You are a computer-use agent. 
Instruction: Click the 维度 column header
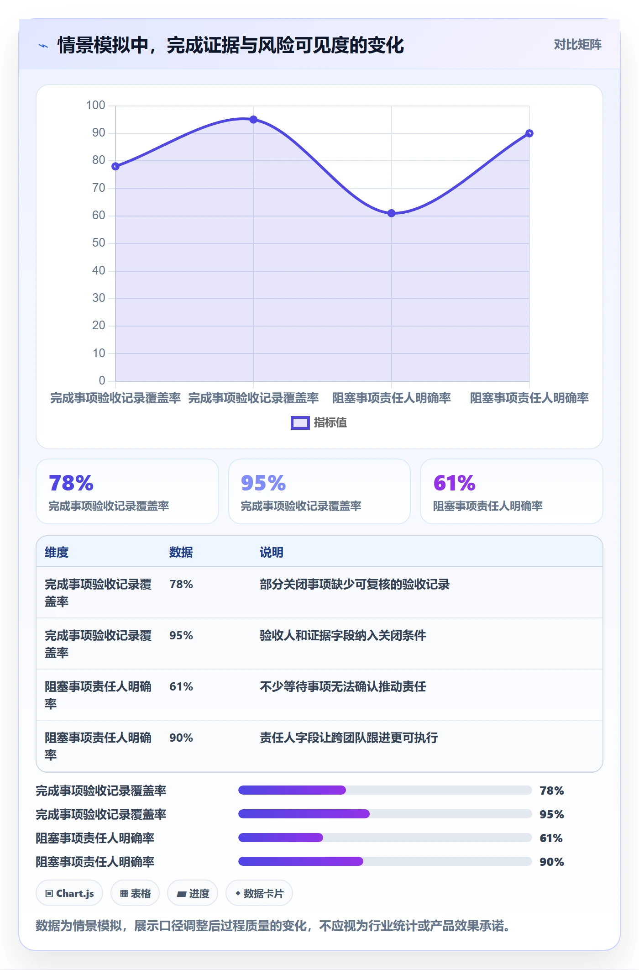click(x=57, y=552)
